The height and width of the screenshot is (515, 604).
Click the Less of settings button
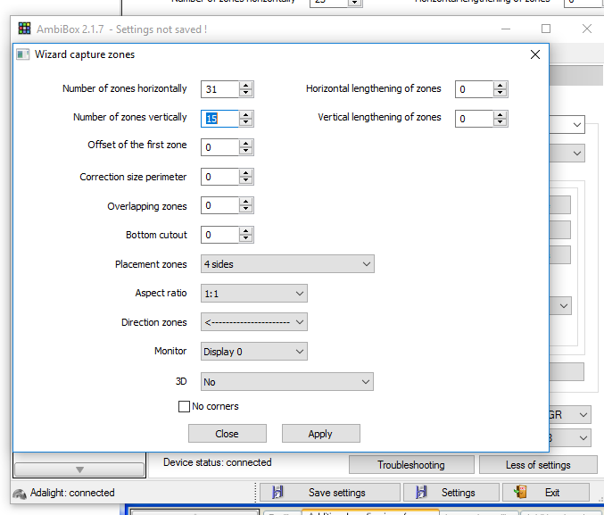(x=538, y=465)
